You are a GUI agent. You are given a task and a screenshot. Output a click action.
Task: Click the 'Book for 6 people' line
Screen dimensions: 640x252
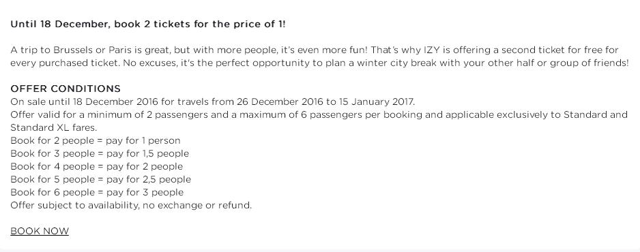pyautogui.click(x=97, y=192)
